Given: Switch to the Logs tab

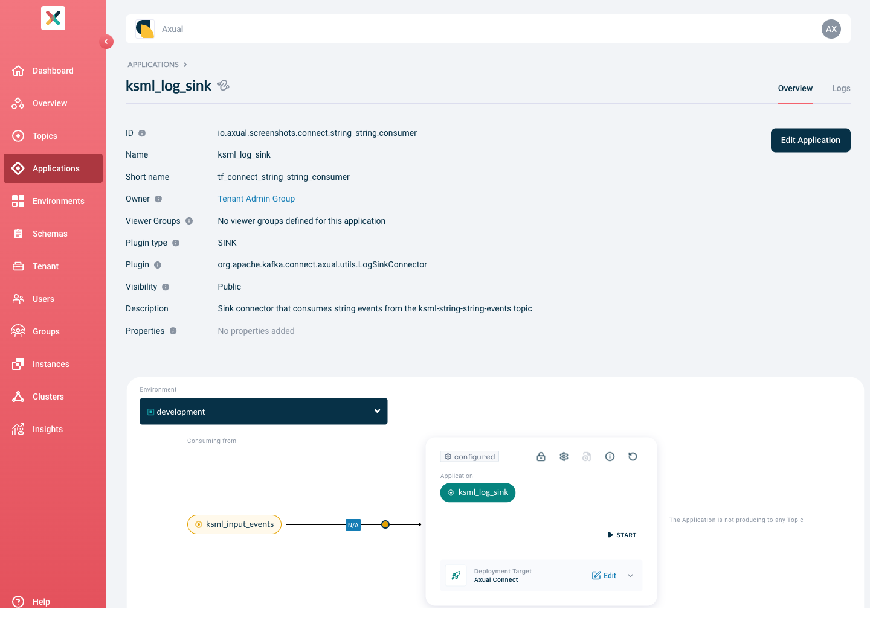Looking at the screenshot, I should pos(841,88).
